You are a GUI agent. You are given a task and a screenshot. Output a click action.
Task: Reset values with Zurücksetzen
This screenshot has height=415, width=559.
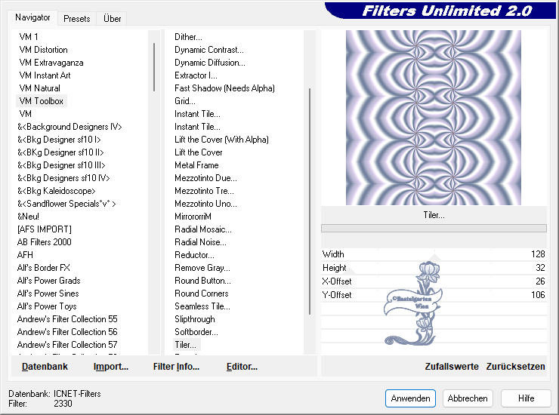[x=516, y=367]
